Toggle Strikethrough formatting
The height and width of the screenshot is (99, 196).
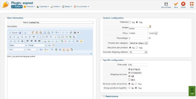[x=22, y=37]
